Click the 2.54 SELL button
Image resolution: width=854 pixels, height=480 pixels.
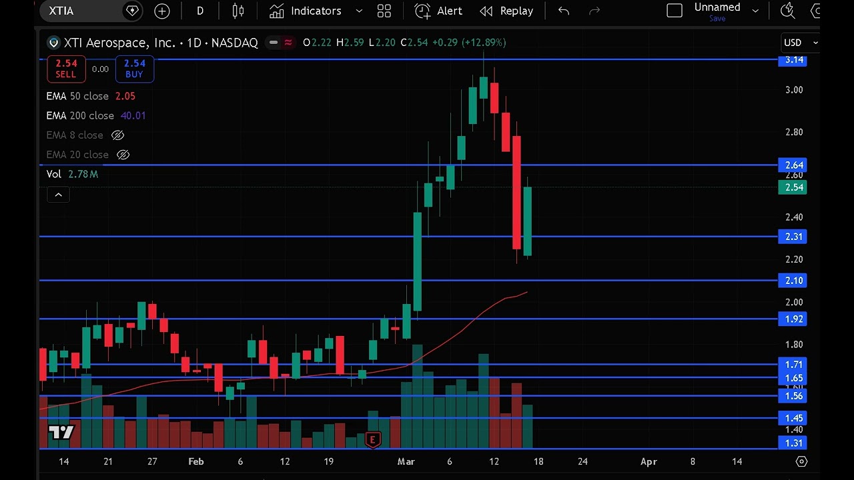click(66, 69)
